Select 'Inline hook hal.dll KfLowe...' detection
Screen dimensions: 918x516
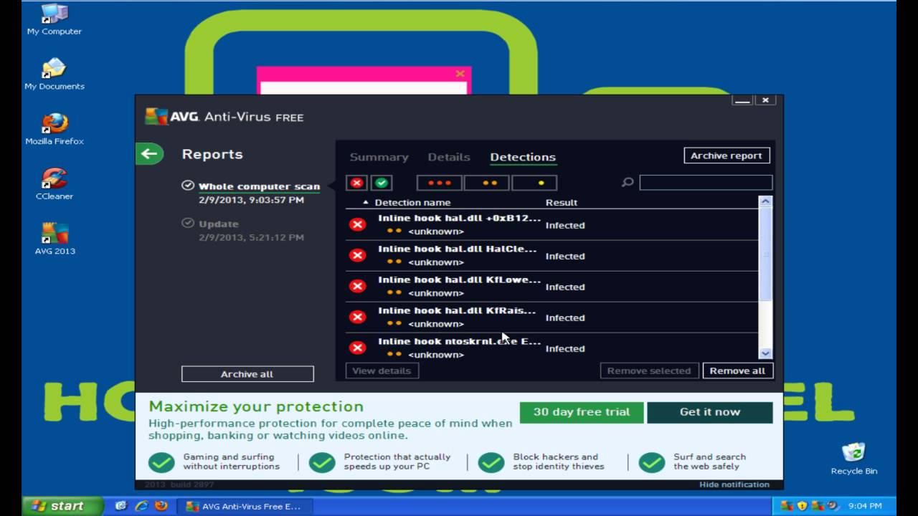pos(552,287)
